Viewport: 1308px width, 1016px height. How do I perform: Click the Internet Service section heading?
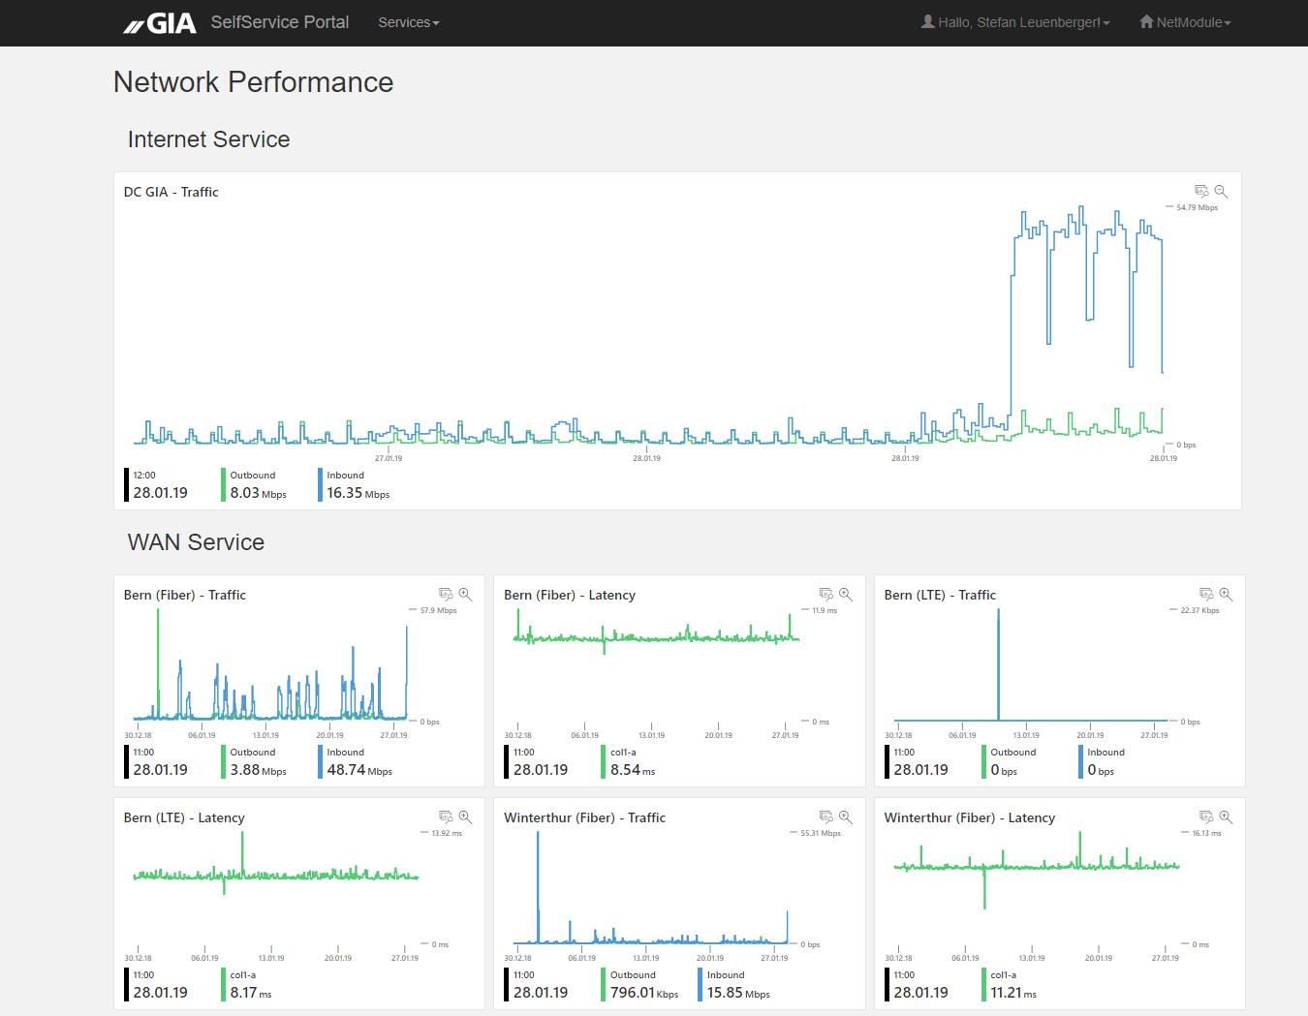point(208,139)
